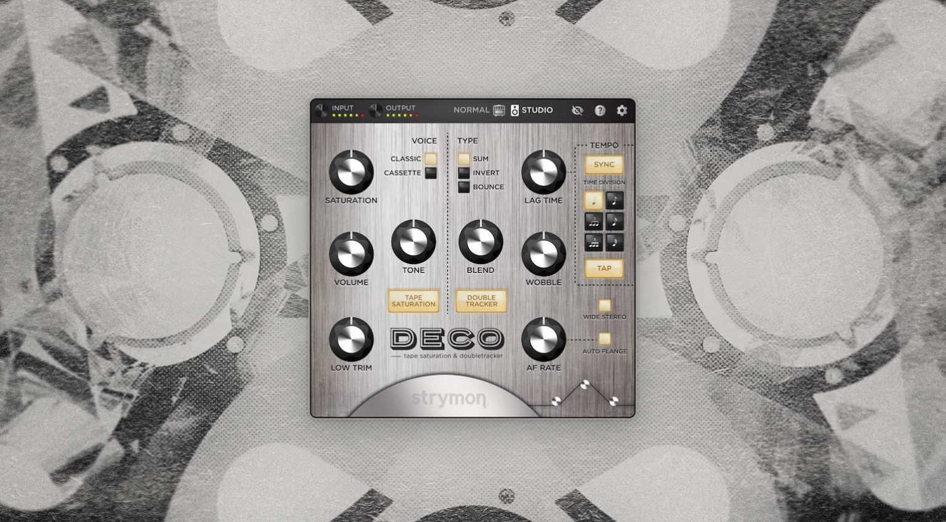The width and height of the screenshot is (946, 522).
Task: Click the DOUBLE TRACKER engage button
Action: (480, 301)
